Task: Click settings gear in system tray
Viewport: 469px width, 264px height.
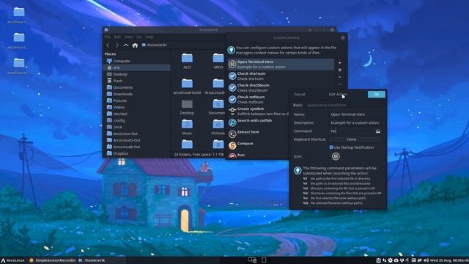Action: pyautogui.click(x=390, y=260)
